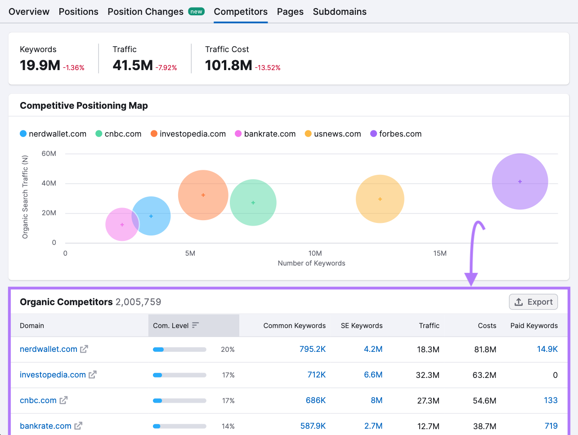The height and width of the screenshot is (435, 578).
Task: Open external link icon next to cnbc.com
Action: coord(63,400)
